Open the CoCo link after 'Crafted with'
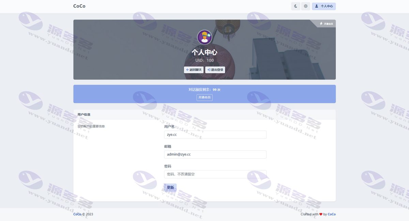This screenshot has width=409, height=221. click(332, 214)
